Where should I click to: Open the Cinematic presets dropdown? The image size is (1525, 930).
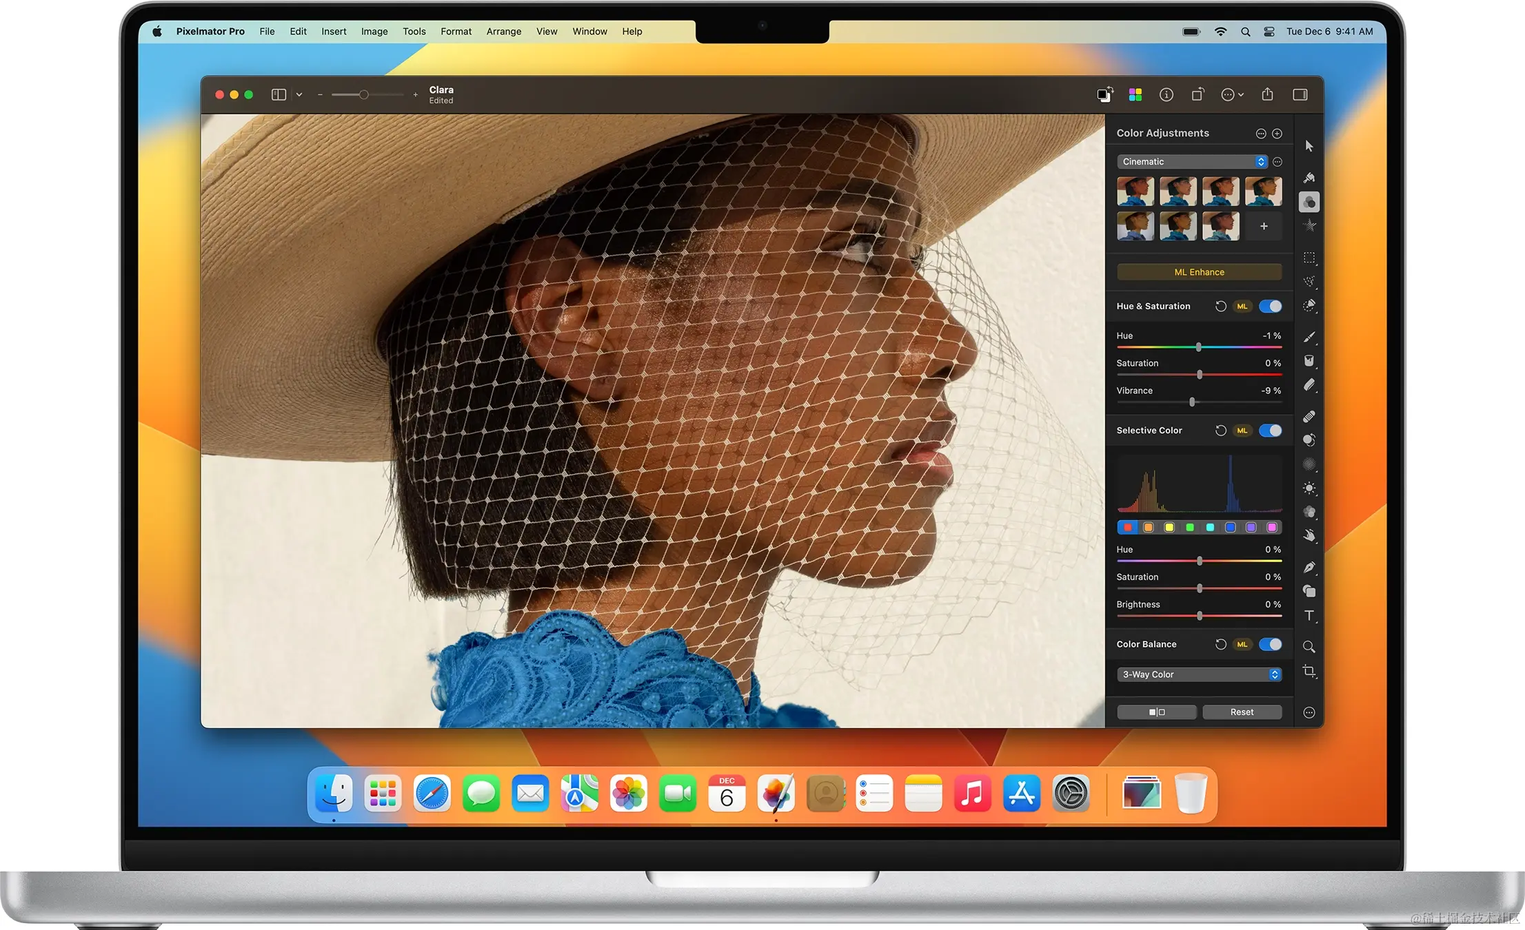pyautogui.click(x=1191, y=161)
